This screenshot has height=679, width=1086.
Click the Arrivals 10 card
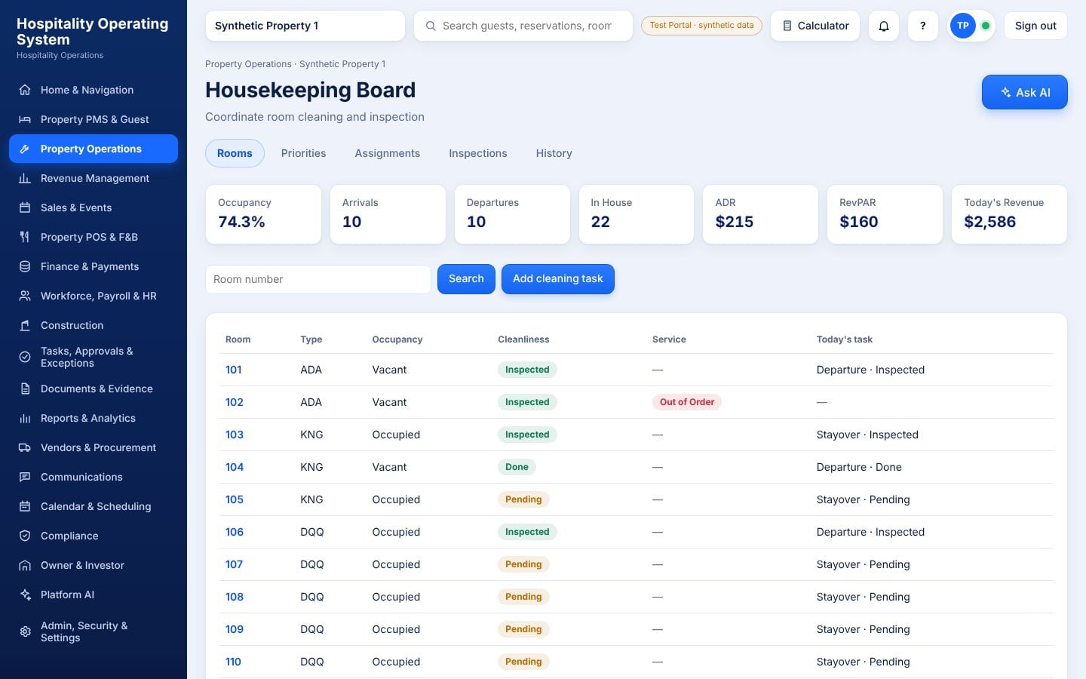pyautogui.click(x=388, y=214)
